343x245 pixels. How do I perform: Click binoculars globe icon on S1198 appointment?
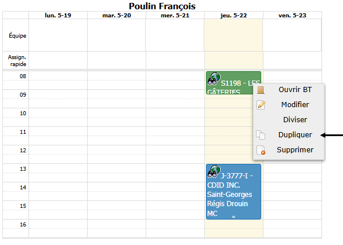pyautogui.click(x=214, y=79)
